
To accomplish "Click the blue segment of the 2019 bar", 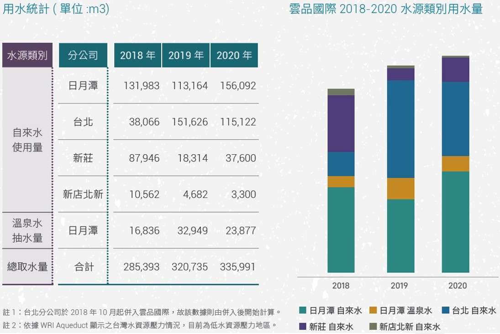I will pyautogui.click(x=400, y=129).
